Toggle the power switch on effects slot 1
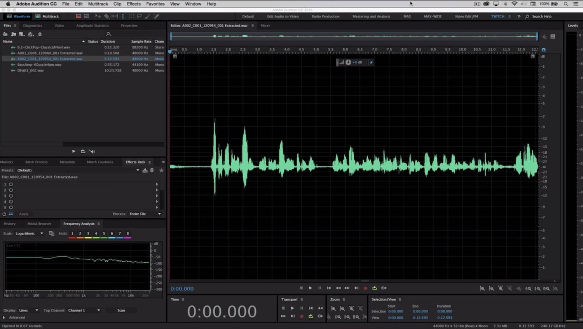This screenshot has width=583, height=329. [11, 184]
